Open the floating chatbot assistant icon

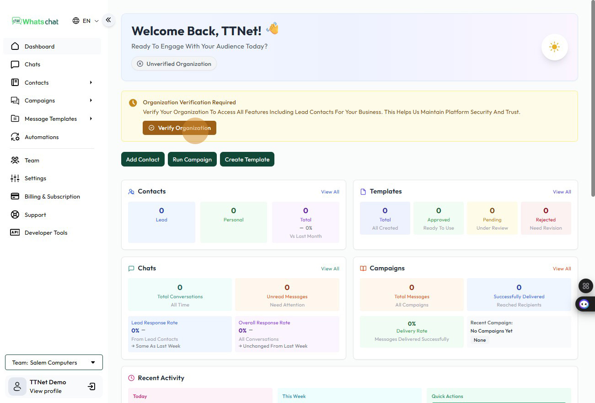tap(584, 304)
